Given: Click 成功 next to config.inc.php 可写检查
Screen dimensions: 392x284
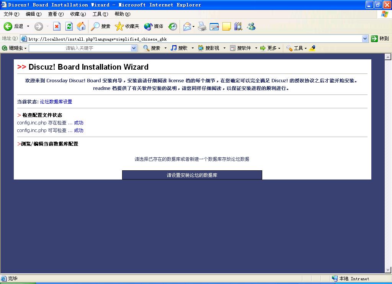Looking at the screenshot, I should (79, 131).
